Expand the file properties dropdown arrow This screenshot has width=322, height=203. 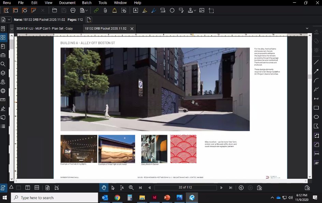(x=9, y=20)
